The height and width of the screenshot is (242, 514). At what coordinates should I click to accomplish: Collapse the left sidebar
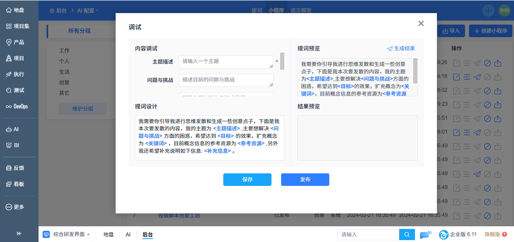point(19,233)
